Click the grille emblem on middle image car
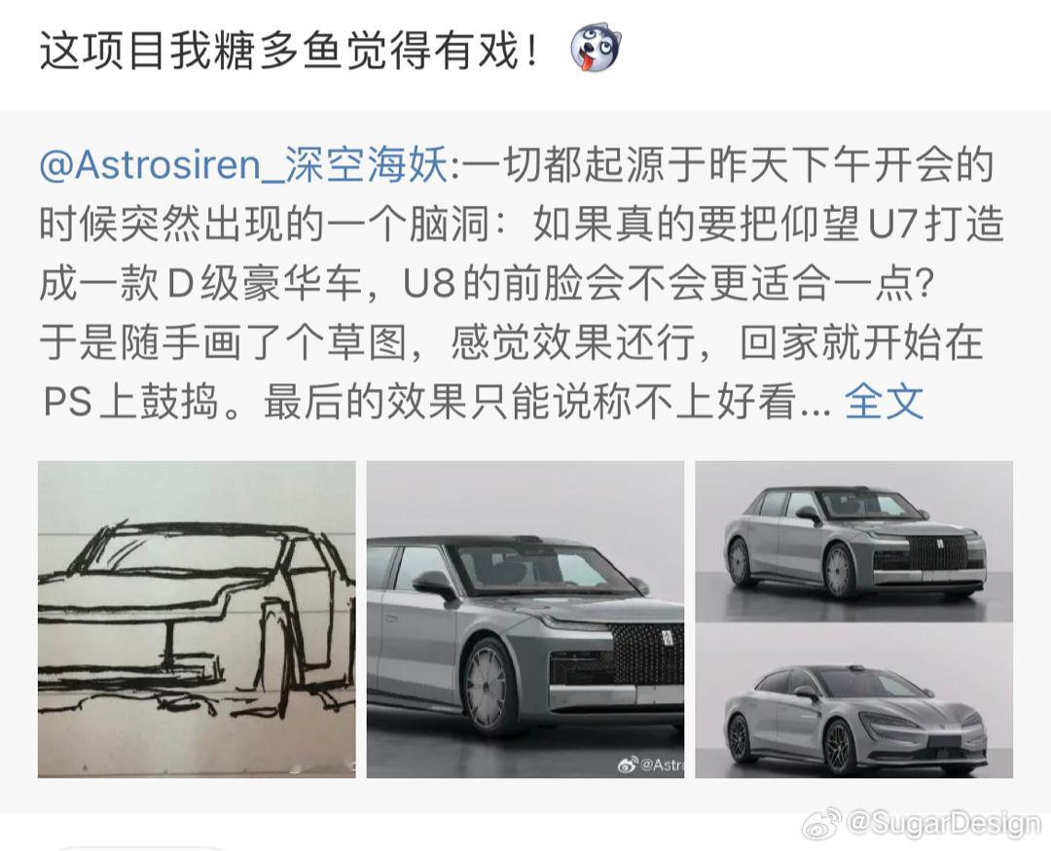1051x851 pixels. [668, 639]
